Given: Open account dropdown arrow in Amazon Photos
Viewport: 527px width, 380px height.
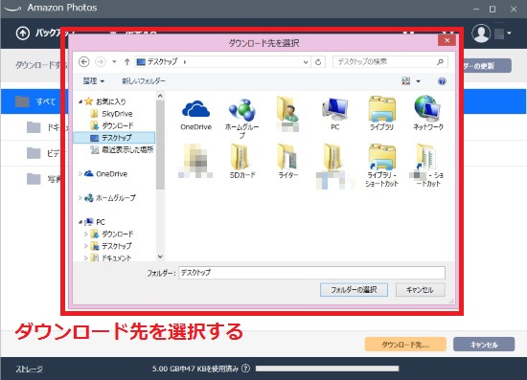Looking at the screenshot, I should [509, 34].
